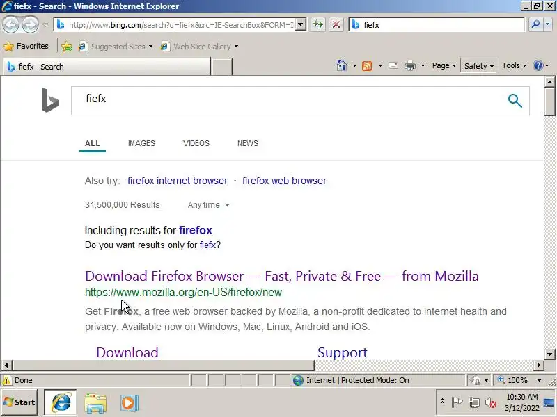Screen dimensions: 557x417
Task: Expand the Home button dropdown arrow
Action: (x=354, y=65)
